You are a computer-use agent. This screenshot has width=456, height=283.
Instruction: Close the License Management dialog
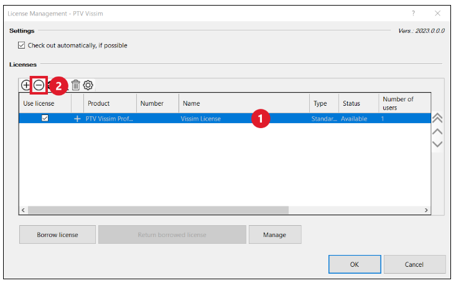tap(437, 14)
